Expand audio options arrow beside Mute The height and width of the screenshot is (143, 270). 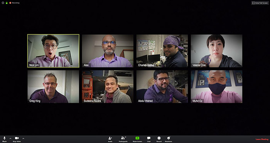[x=10, y=138]
